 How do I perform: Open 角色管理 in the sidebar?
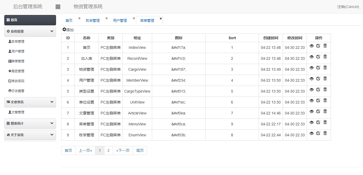(18, 71)
